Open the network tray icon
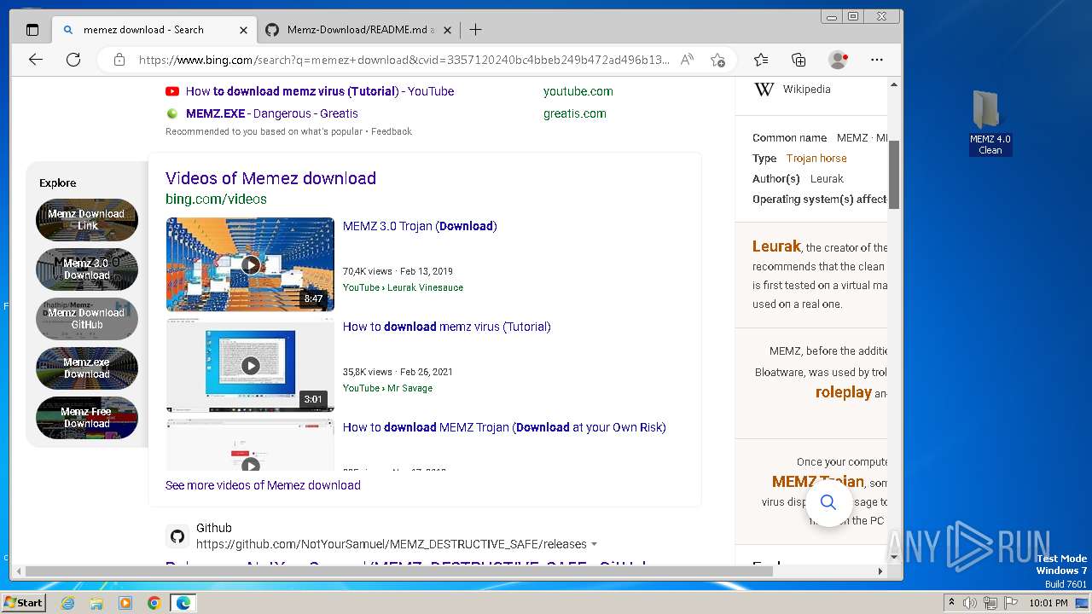The width and height of the screenshot is (1092, 614). pos(990,603)
